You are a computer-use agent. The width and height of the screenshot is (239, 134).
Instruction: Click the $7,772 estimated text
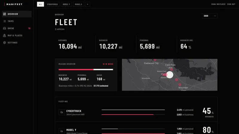click(x=101, y=86)
